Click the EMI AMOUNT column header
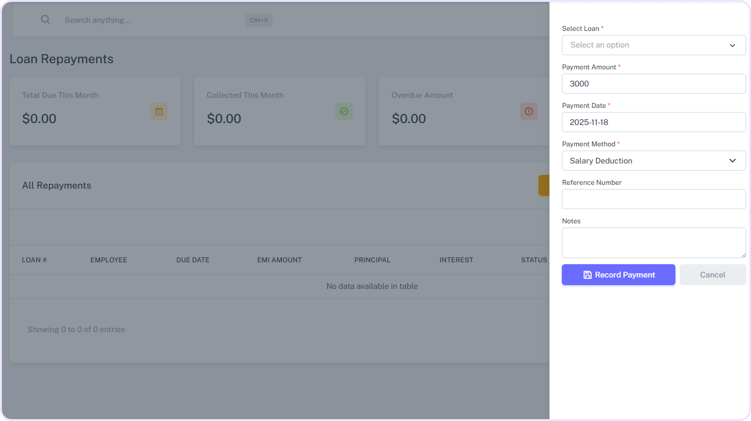The height and width of the screenshot is (421, 751). click(279, 260)
